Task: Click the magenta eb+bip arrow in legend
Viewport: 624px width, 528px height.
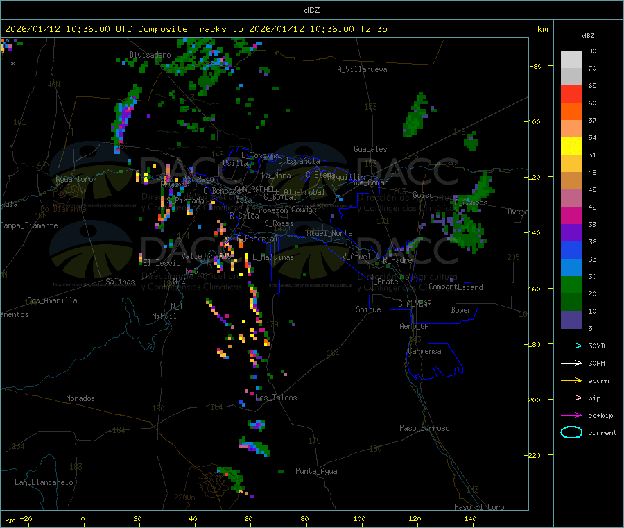Action: click(x=571, y=415)
